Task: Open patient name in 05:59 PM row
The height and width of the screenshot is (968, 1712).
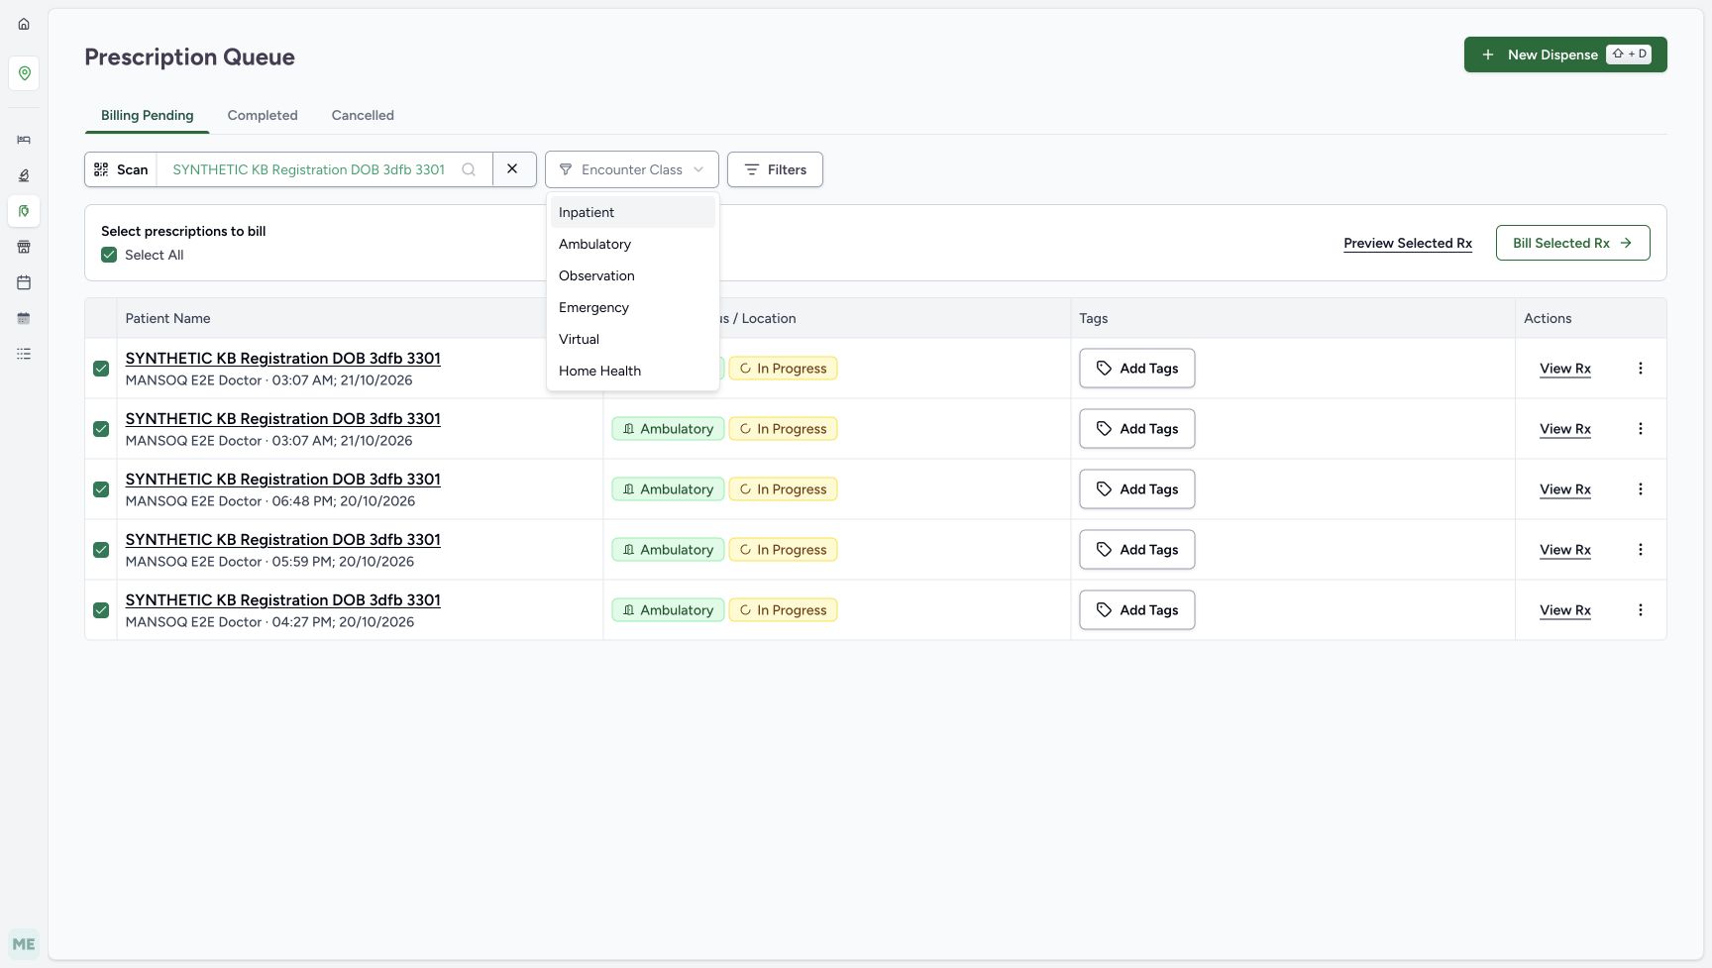Action: pyautogui.click(x=283, y=540)
